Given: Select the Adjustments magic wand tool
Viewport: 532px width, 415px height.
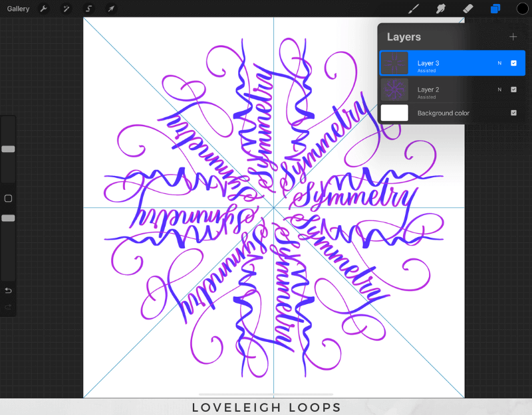Looking at the screenshot, I should tap(66, 9).
